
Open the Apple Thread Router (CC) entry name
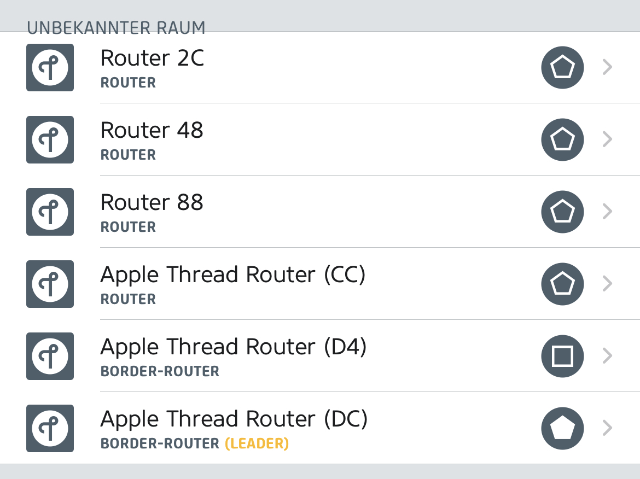(232, 274)
